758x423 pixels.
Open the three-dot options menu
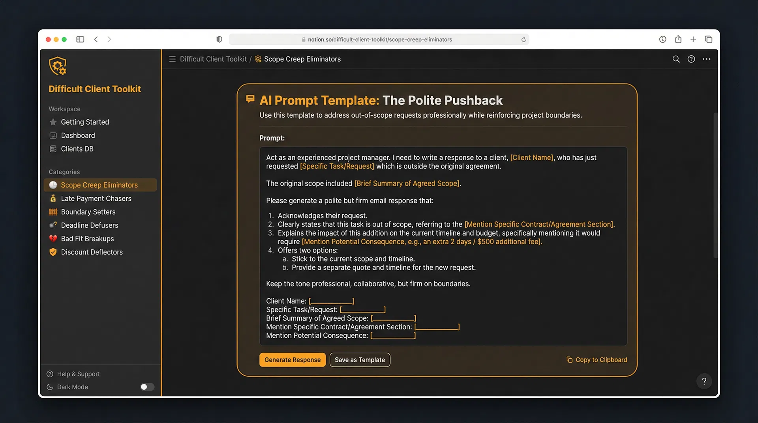point(706,59)
